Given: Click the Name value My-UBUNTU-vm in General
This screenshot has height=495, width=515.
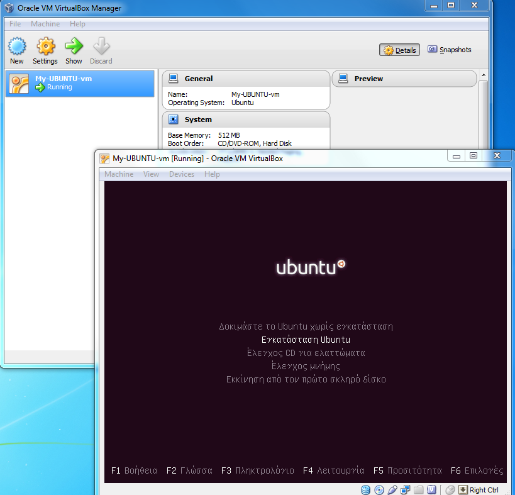Looking at the screenshot, I should tap(255, 94).
